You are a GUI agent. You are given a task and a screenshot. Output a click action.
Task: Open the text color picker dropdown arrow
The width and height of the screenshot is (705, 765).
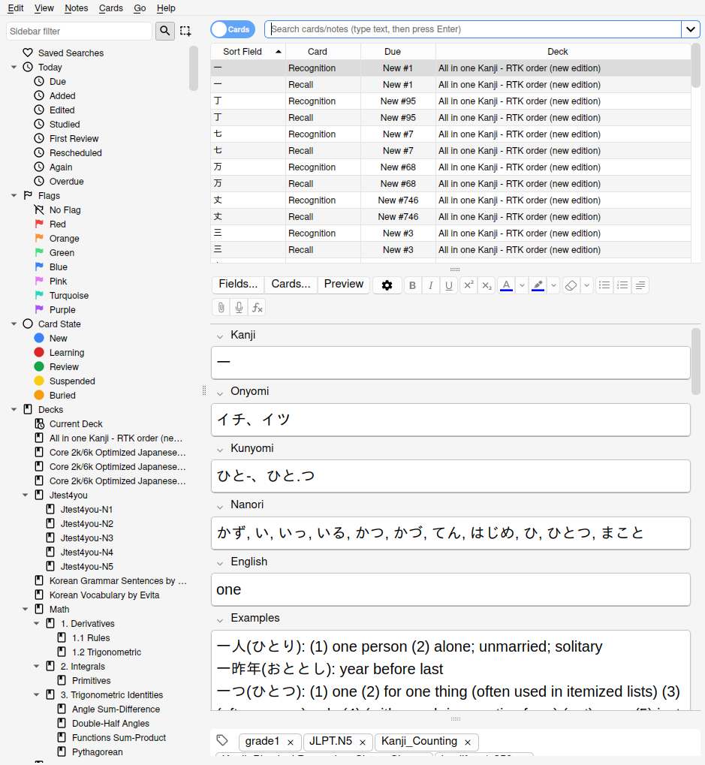[522, 285]
